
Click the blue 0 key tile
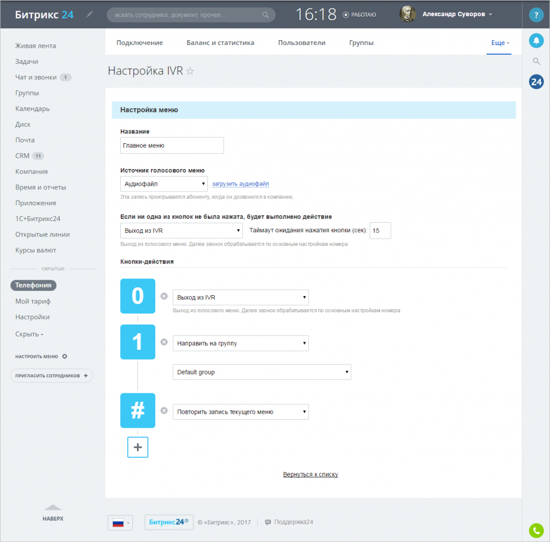(137, 296)
